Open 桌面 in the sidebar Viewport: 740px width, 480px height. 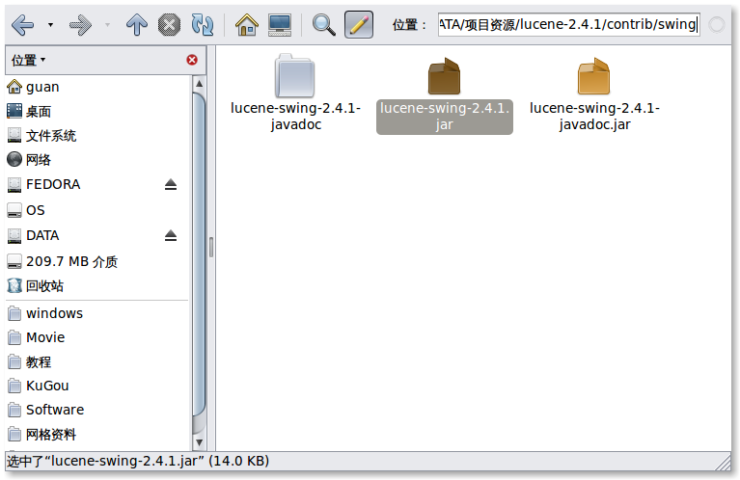point(96,111)
